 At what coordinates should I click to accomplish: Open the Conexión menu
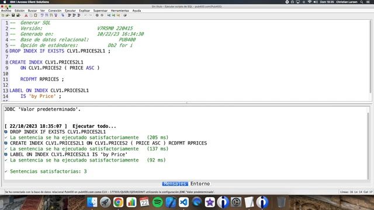coord(55,10)
